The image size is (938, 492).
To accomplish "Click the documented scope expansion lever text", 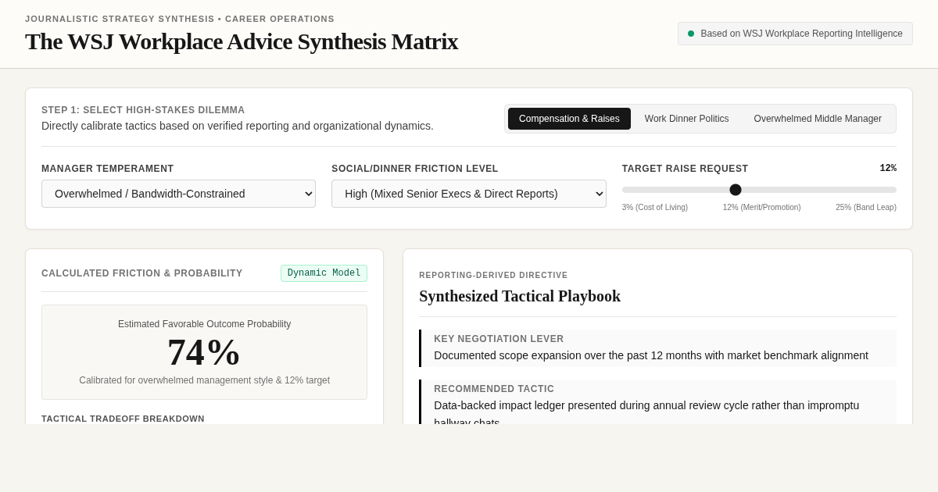I will click(x=651, y=355).
